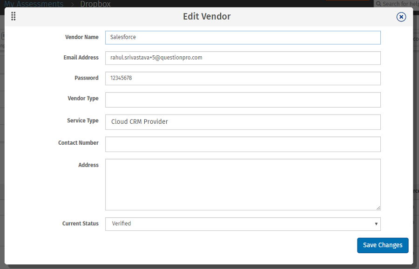Click the Save Changes button
This screenshot has width=419, height=269.
coord(383,245)
